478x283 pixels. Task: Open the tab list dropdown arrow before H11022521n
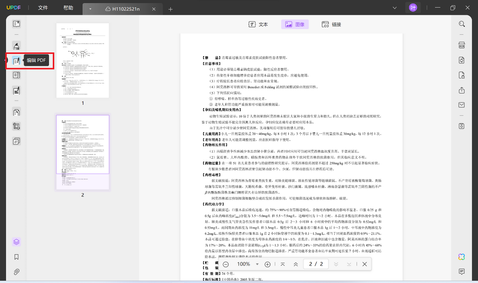point(90,9)
